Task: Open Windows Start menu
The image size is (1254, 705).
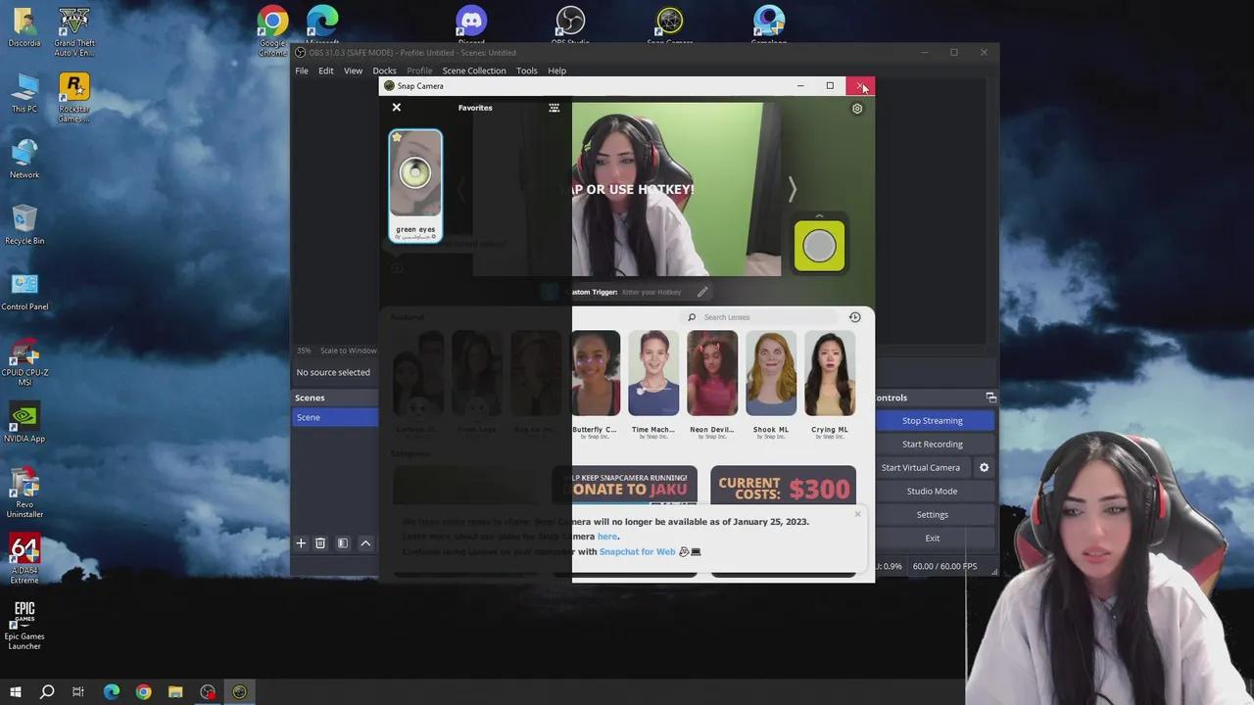Action: coord(16,692)
